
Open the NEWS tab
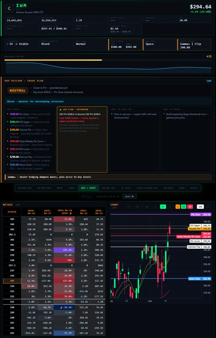(182, 188)
